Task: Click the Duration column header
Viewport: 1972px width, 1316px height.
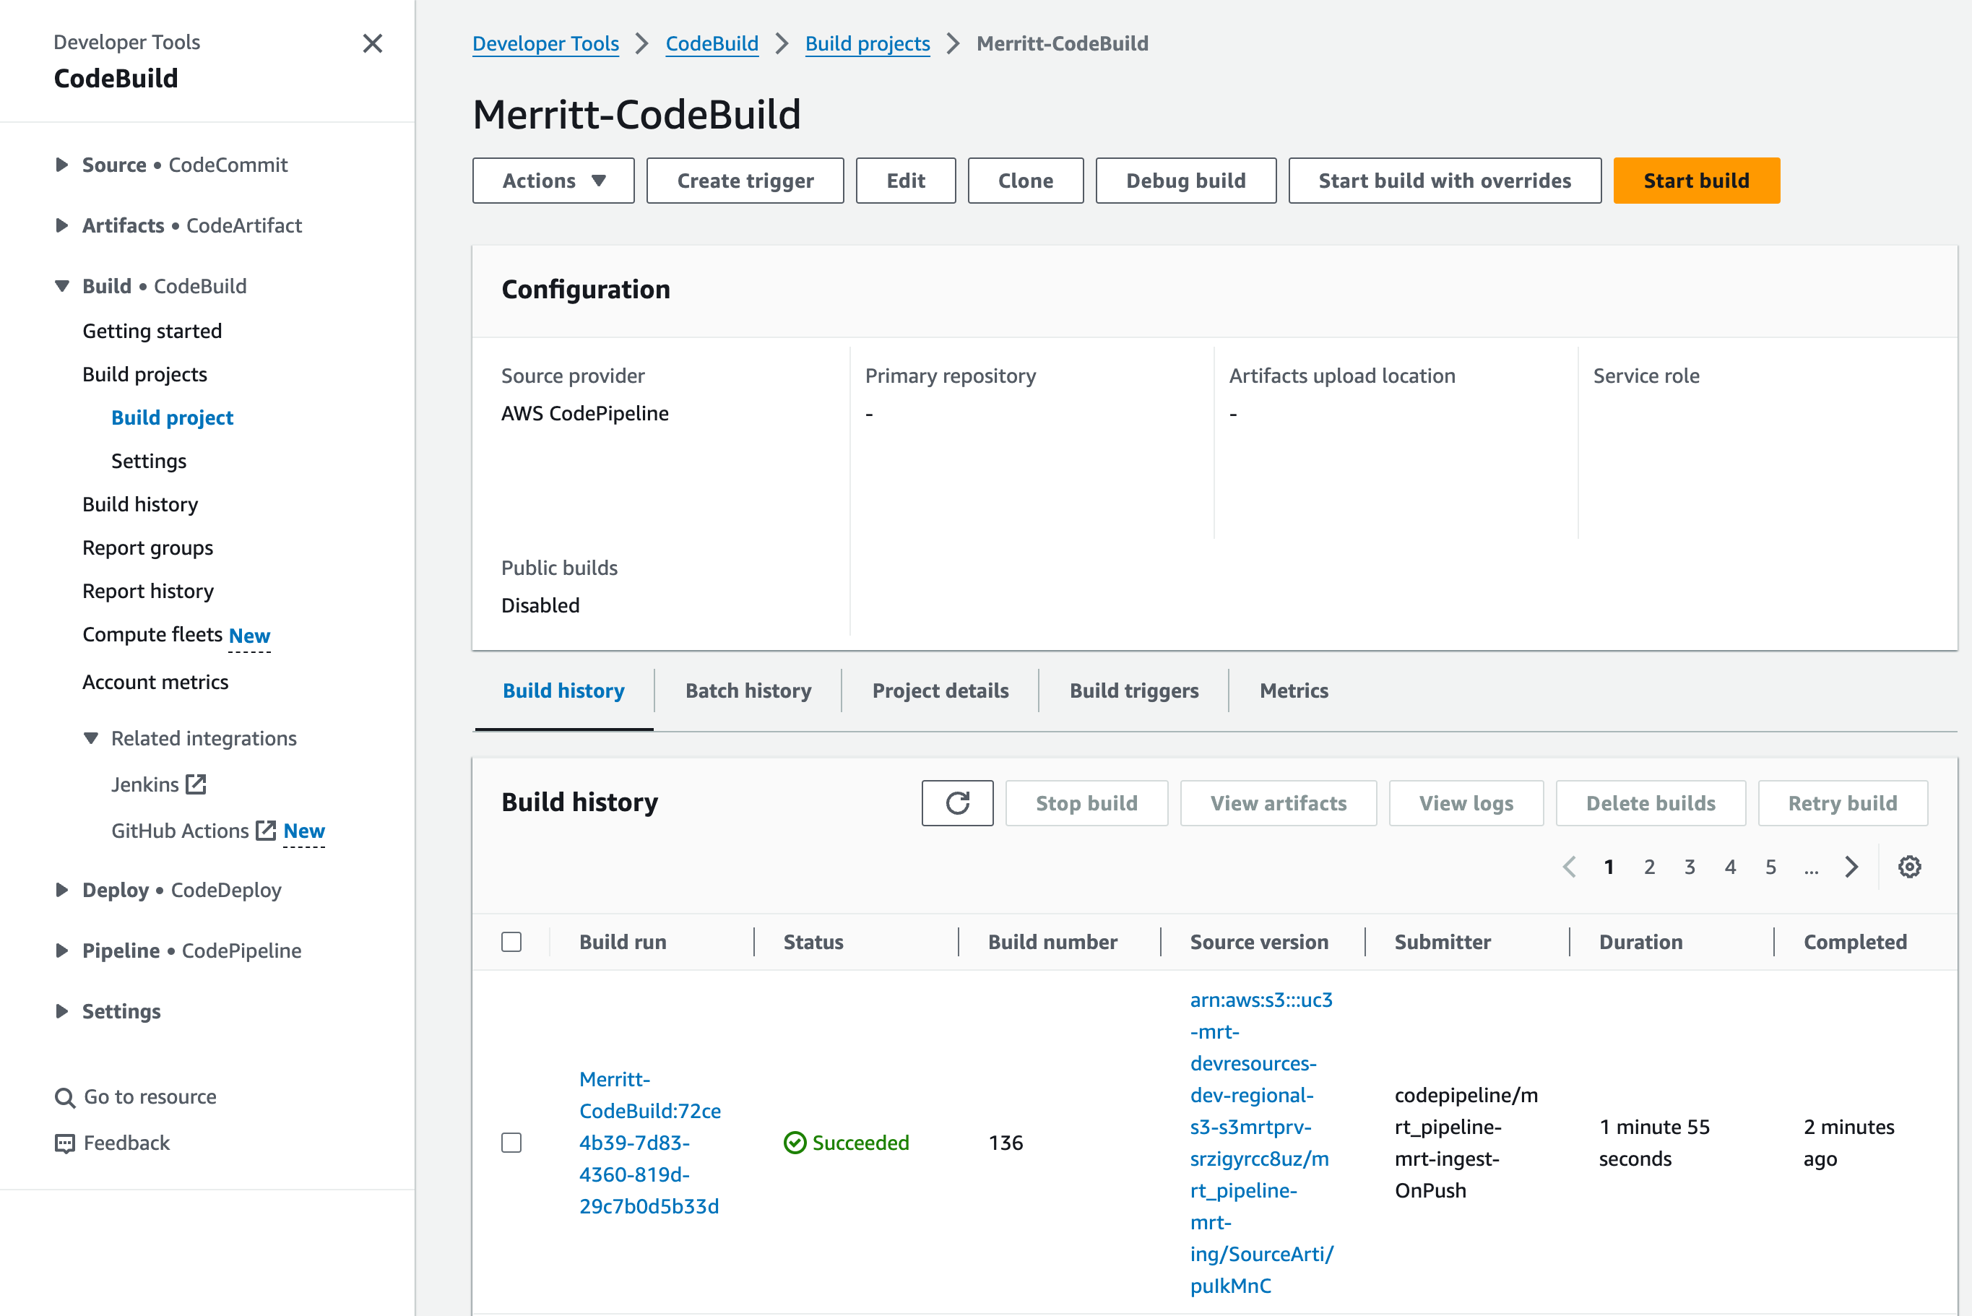Action: coord(1640,942)
